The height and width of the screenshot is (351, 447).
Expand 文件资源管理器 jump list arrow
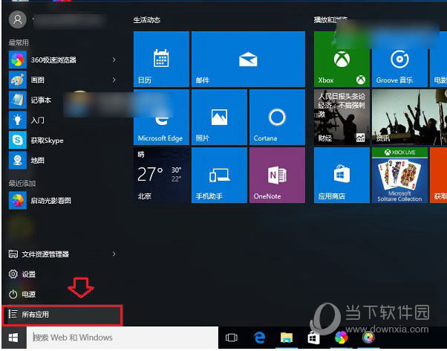114,254
